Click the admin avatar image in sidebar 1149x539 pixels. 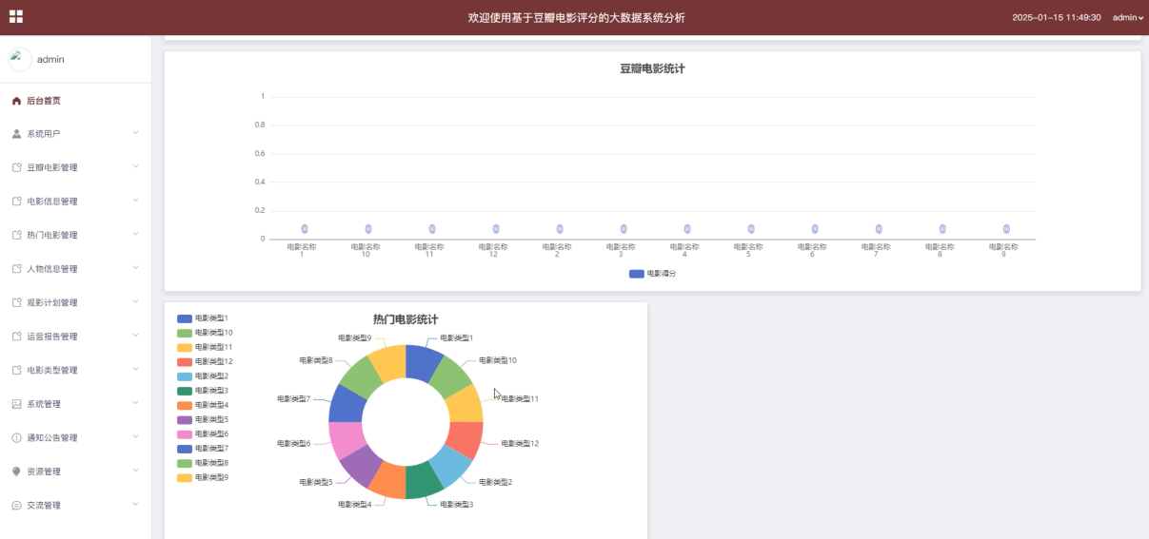point(20,59)
